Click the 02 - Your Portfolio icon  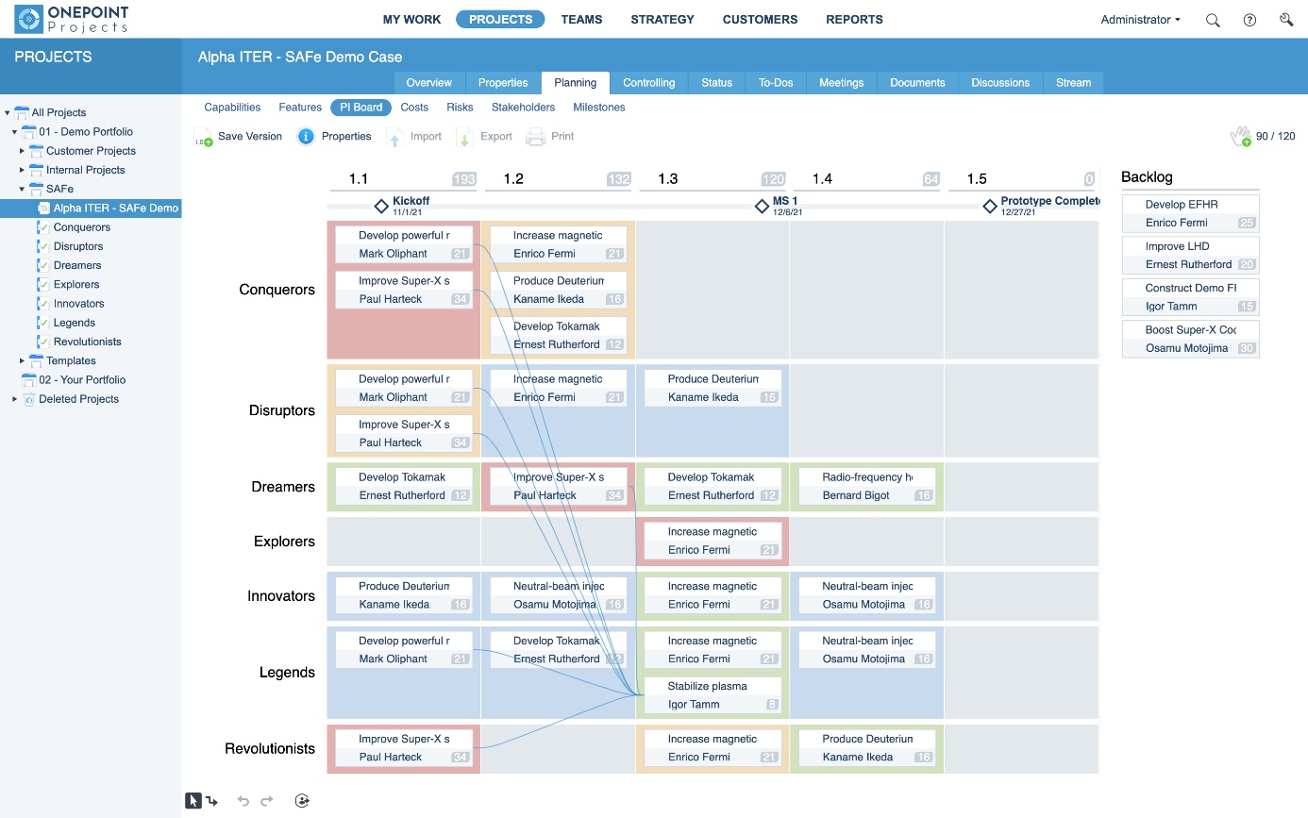(29, 380)
